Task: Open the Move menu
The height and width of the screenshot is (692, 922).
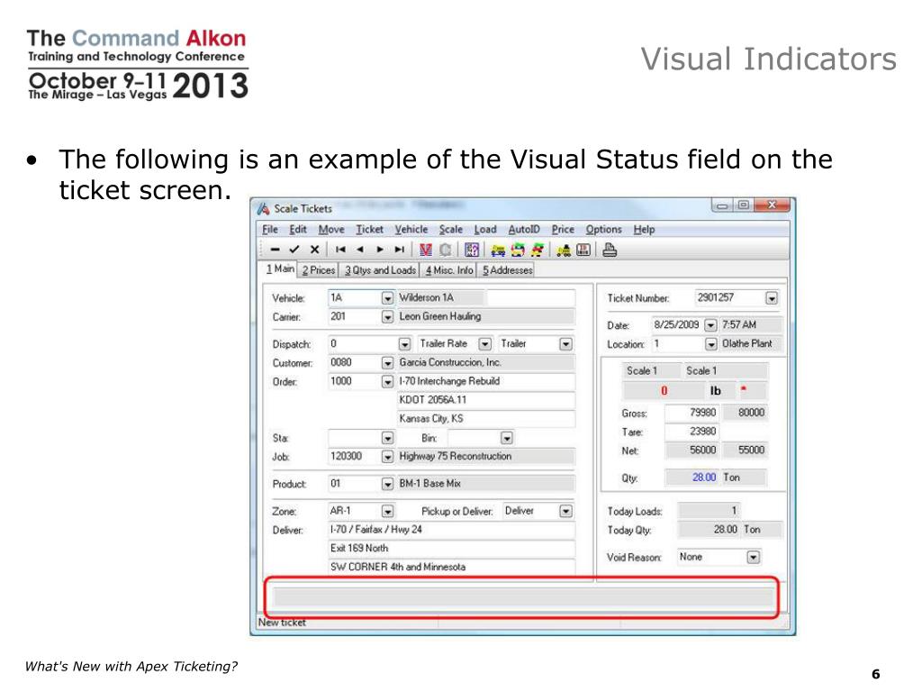Action: [331, 230]
